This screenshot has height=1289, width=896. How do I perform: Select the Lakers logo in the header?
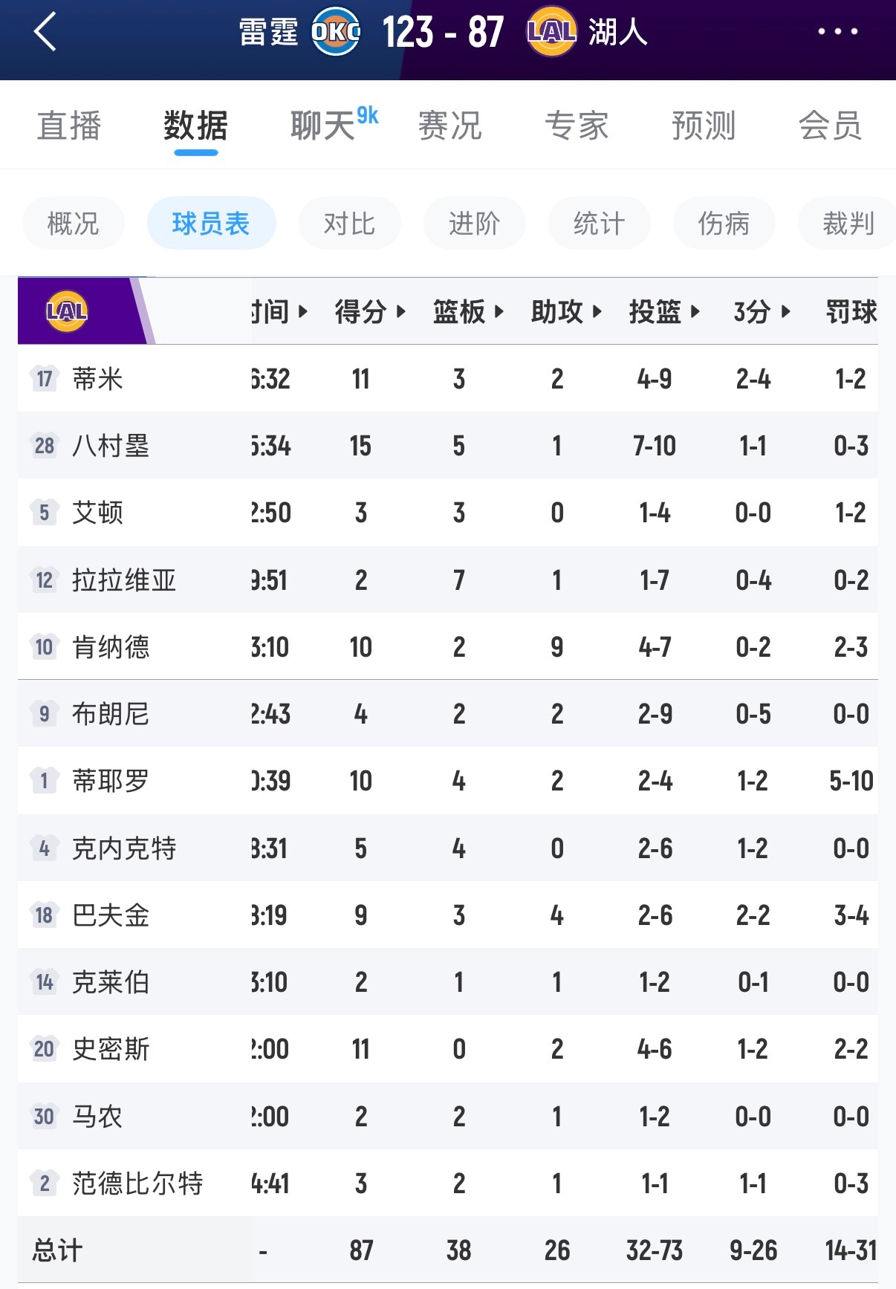point(550,31)
